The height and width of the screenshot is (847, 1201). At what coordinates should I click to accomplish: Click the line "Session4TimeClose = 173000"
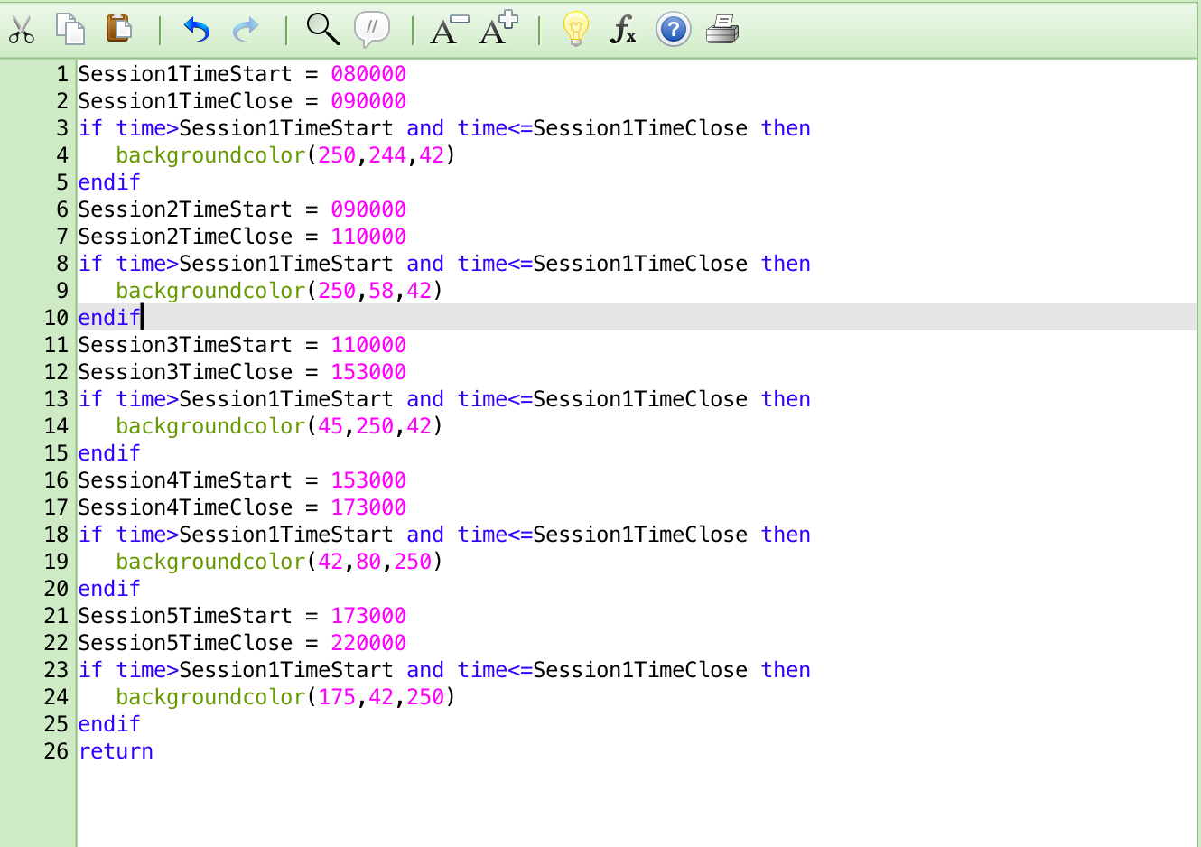coord(242,507)
